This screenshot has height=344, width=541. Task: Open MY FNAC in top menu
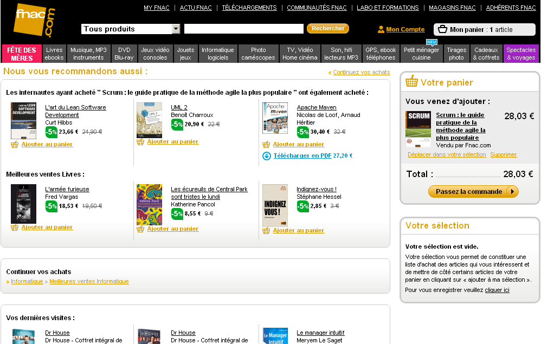(x=157, y=8)
